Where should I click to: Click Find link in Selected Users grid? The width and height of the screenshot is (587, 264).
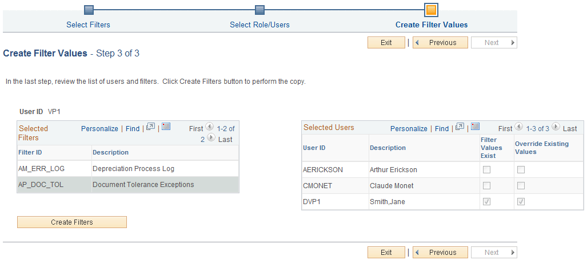pyautogui.click(x=442, y=129)
